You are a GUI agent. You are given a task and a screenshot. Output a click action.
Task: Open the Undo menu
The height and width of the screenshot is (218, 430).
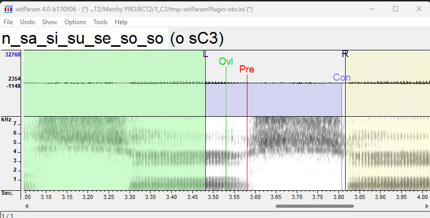pyautogui.click(x=27, y=22)
